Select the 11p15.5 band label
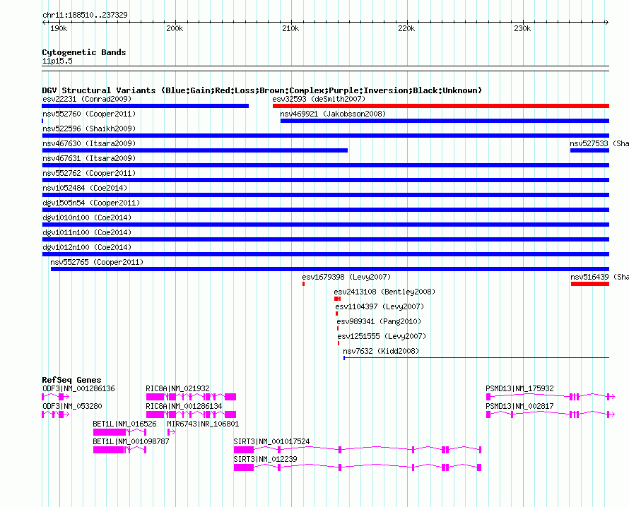629x507 pixels. click(57, 61)
